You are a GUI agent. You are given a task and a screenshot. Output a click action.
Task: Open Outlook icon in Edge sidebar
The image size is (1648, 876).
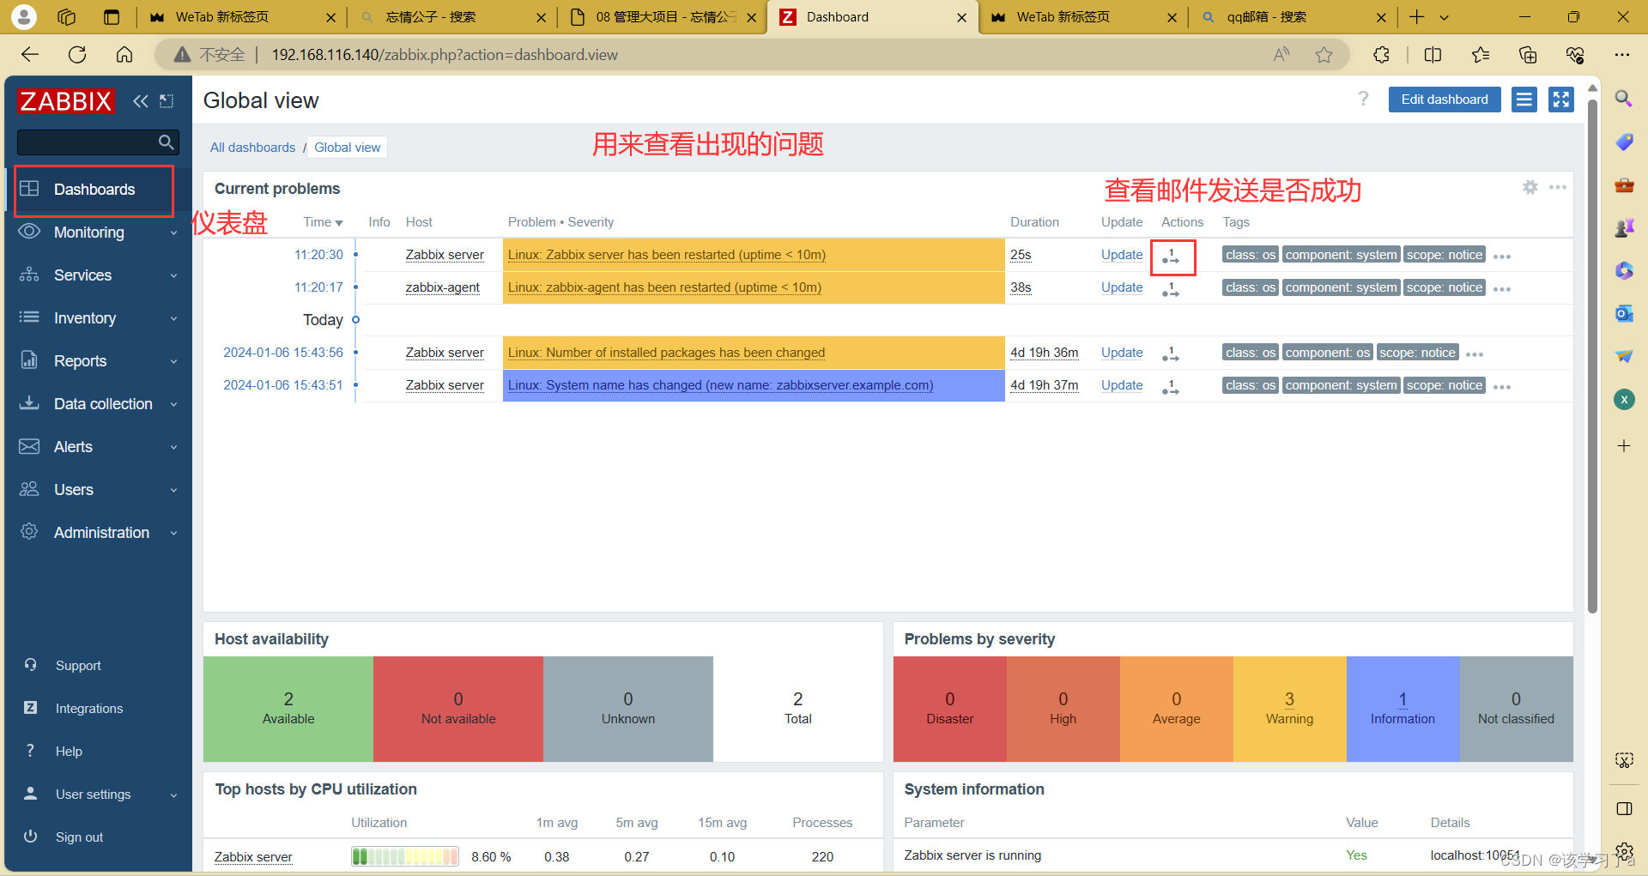[1624, 313]
